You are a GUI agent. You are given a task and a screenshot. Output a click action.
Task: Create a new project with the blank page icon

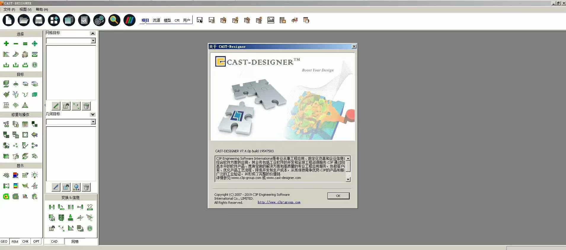(9, 20)
